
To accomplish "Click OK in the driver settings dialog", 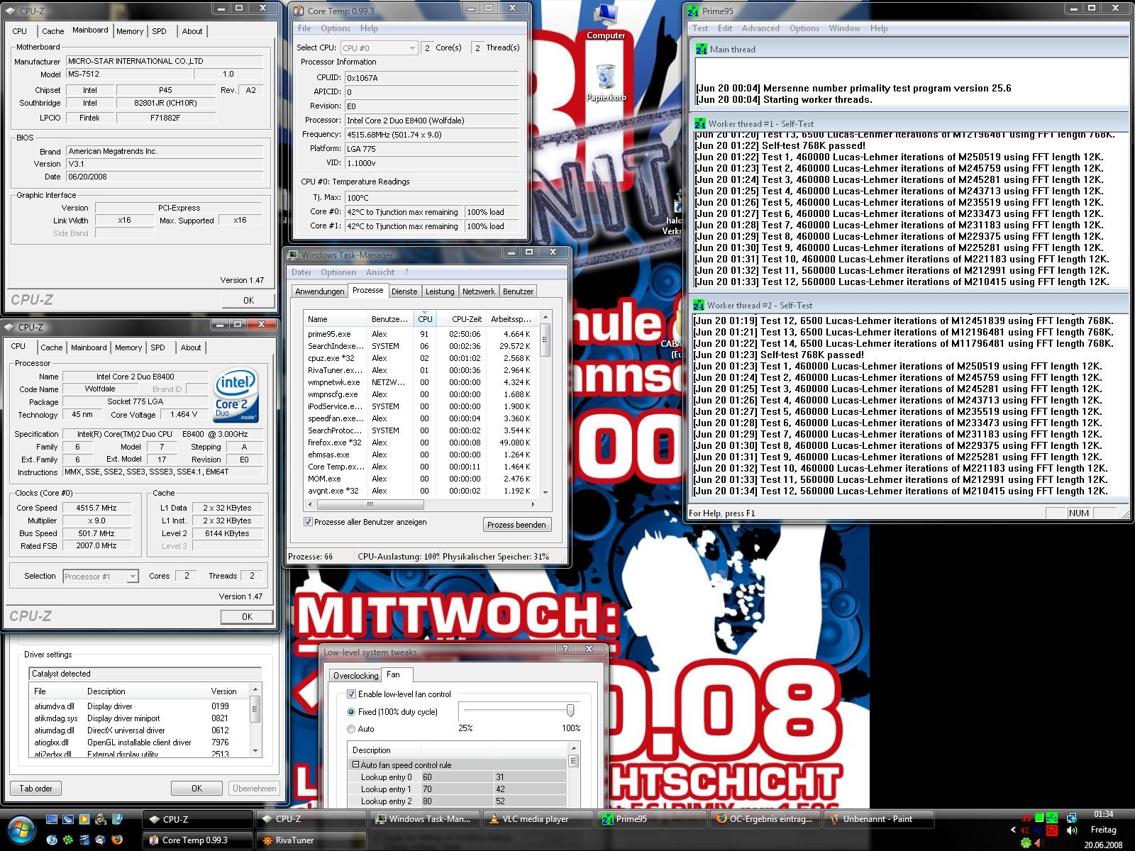I will tap(196, 789).
